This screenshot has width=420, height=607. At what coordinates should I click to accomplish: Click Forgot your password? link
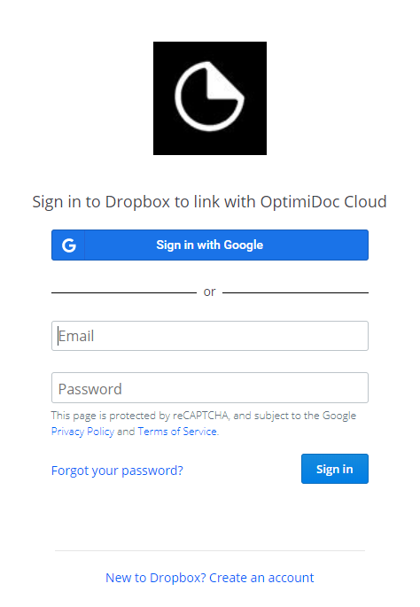pos(117,471)
